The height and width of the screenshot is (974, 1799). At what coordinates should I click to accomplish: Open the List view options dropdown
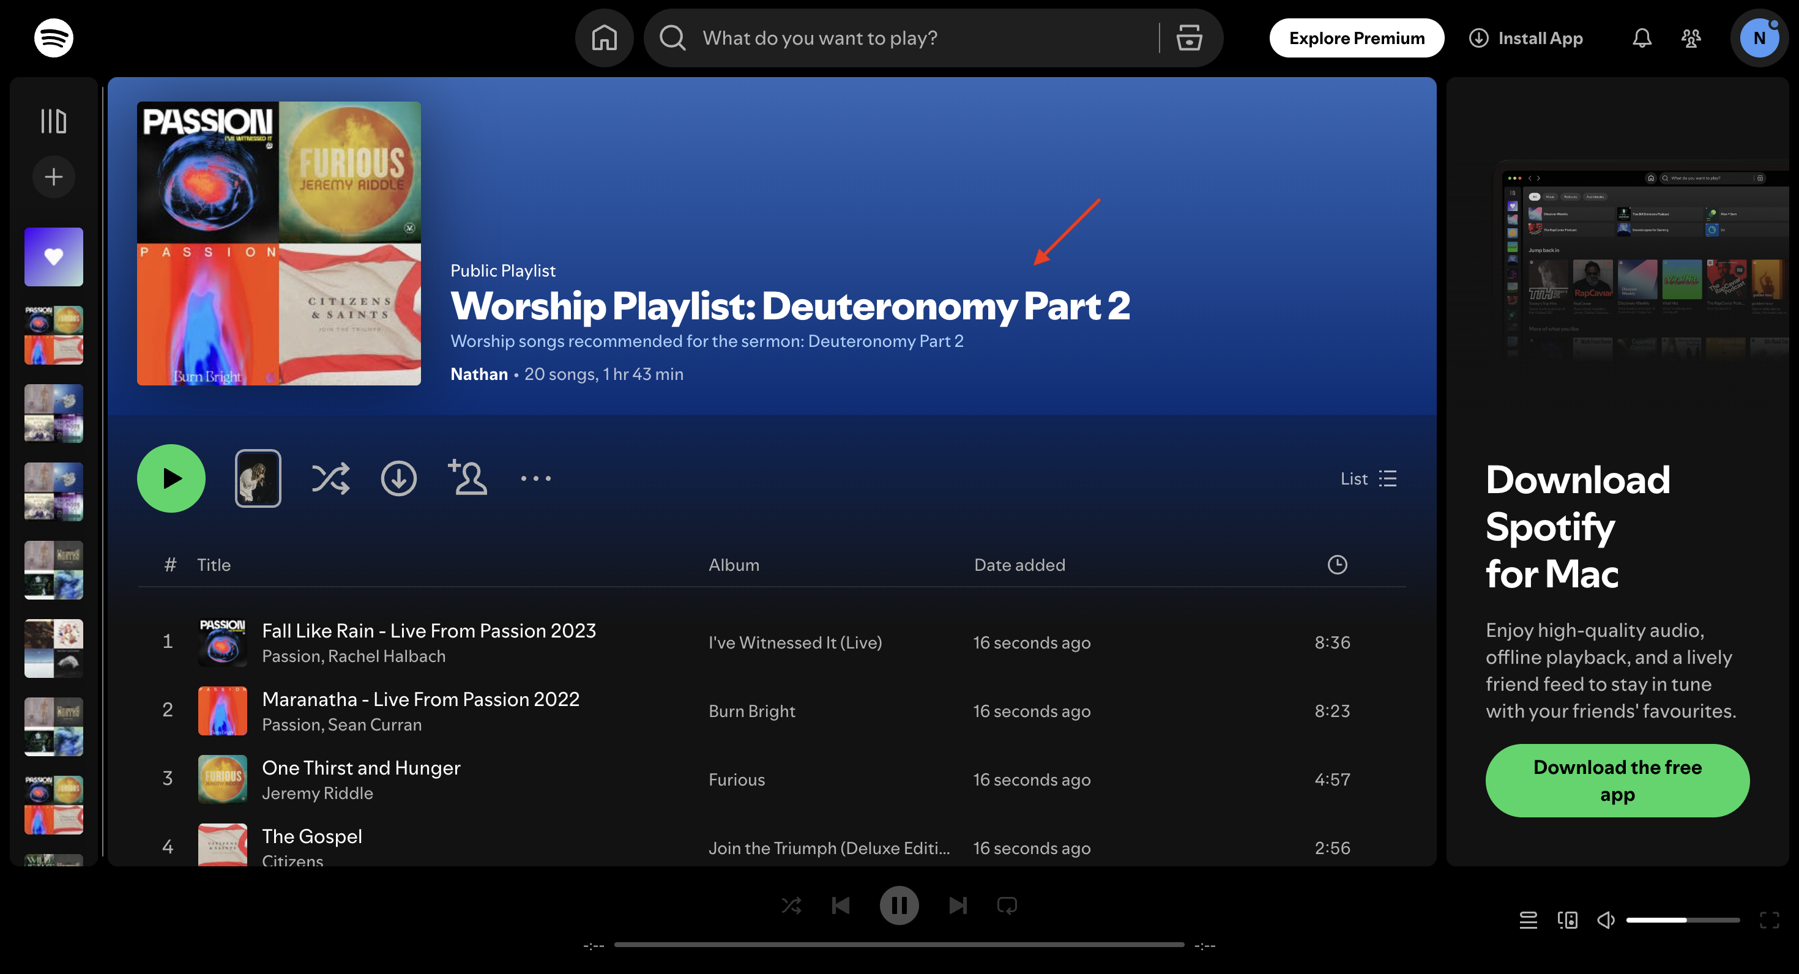tap(1368, 478)
